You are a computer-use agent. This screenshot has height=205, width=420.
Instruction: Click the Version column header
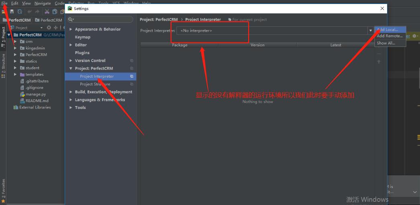[x=257, y=45]
